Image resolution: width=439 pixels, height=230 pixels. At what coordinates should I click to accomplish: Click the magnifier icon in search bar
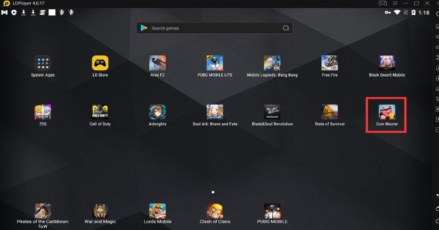tap(286, 28)
